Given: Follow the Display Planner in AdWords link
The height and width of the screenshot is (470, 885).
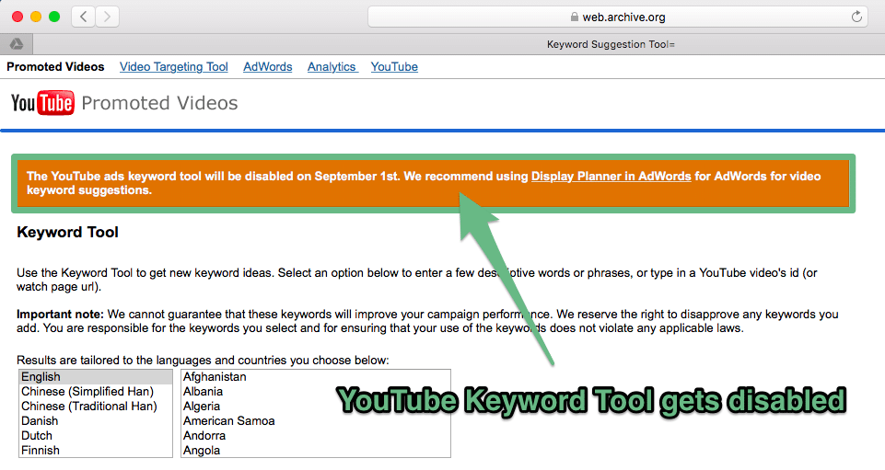Looking at the screenshot, I should (611, 177).
